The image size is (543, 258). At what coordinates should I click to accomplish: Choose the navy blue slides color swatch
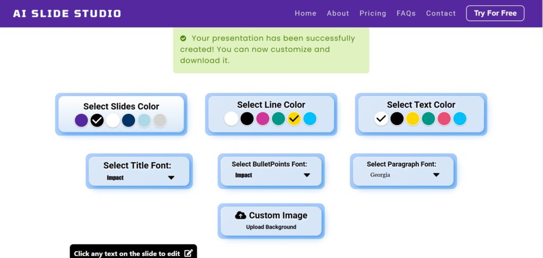tap(128, 120)
